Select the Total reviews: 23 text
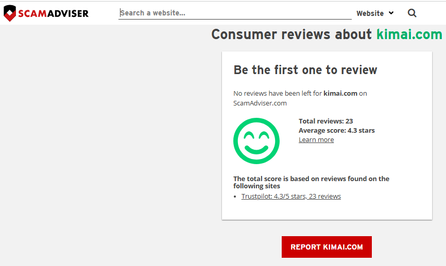The width and height of the screenshot is (446, 266). pos(325,121)
